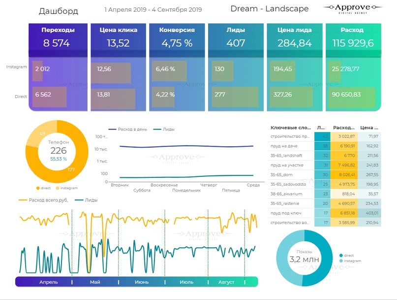Click the Direct row label
The height and width of the screenshot is (300, 397).
click(21, 97)
